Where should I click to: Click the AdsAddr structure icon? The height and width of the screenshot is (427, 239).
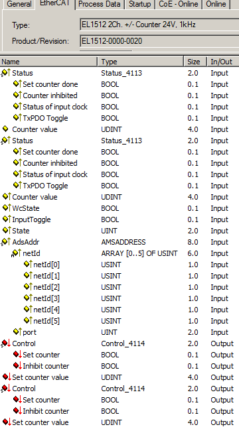pos(6,242)
